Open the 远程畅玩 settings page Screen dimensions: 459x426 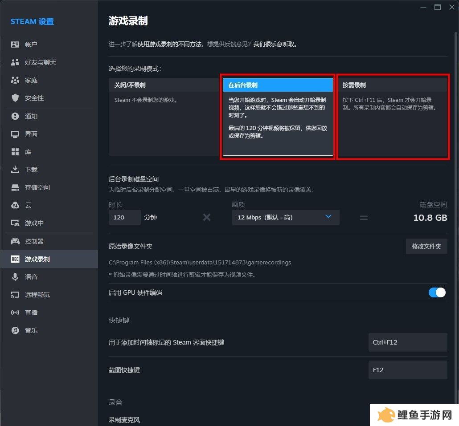coord(49,295)
